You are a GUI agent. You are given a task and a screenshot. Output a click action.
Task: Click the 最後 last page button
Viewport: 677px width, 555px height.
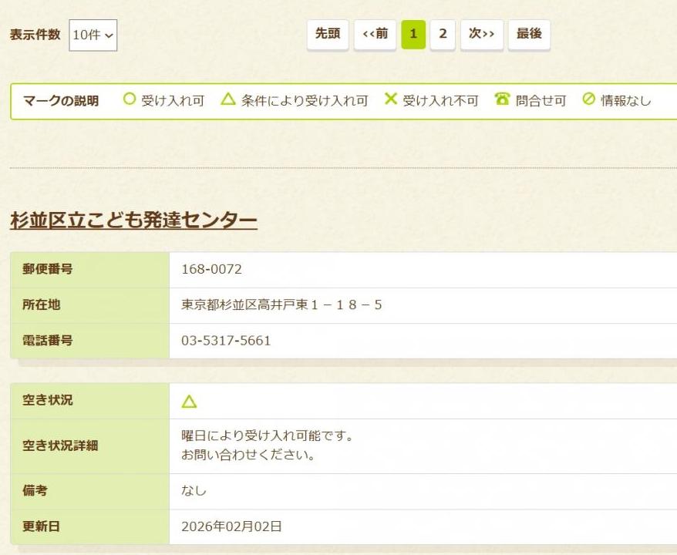[529, 34]
